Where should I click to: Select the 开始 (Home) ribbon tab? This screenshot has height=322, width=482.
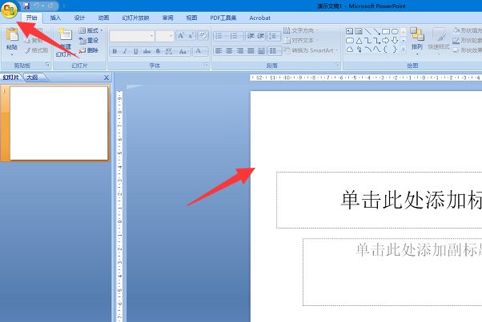(x=32, y=18)
